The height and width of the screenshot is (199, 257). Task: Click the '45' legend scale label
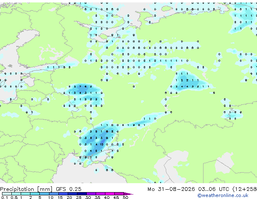(116, 197)
